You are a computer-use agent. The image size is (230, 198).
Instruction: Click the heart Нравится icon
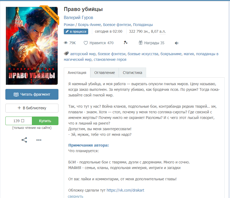(x=86, y=43)
